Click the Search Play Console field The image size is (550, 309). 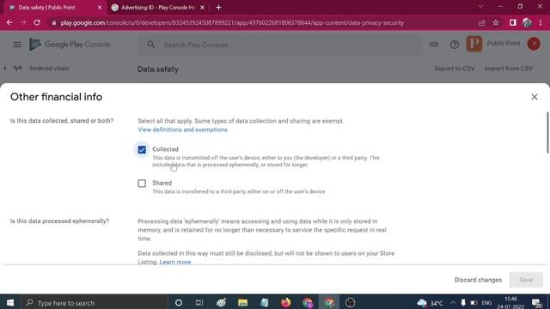[x=280, y=45]
